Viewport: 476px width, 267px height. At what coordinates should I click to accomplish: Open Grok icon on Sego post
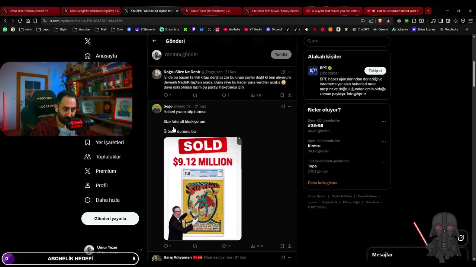(283, 106)
